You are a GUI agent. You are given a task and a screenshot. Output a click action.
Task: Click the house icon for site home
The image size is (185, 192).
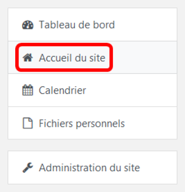tap(28, 57)
